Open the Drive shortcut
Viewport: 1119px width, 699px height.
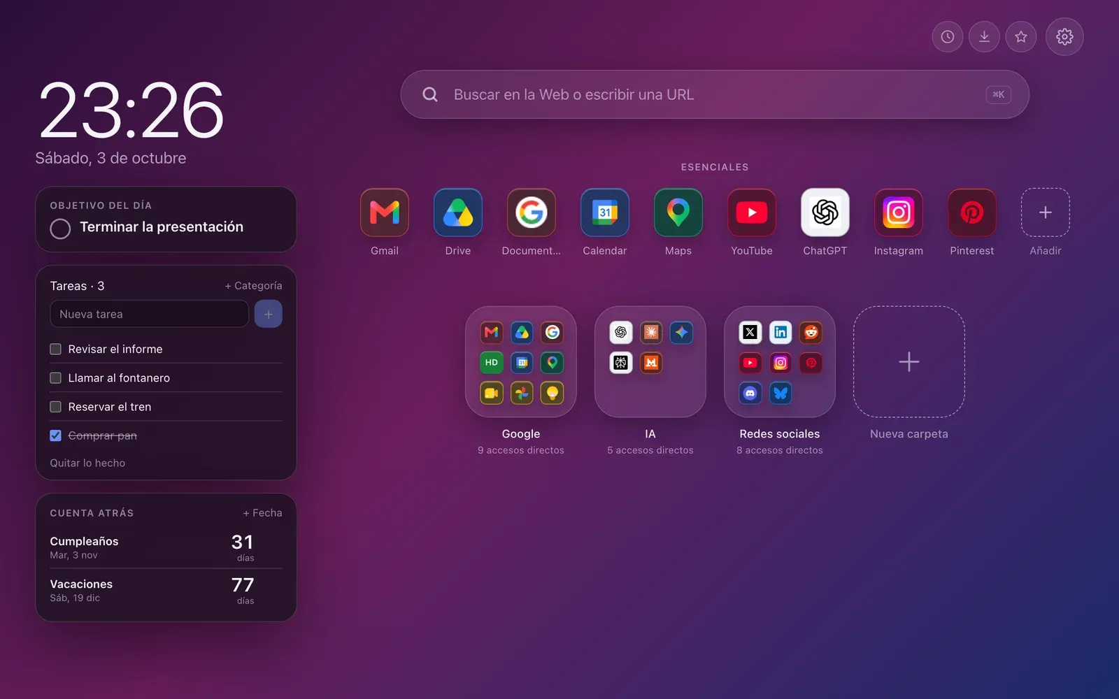pyautogui.click(x=458, y=212)
